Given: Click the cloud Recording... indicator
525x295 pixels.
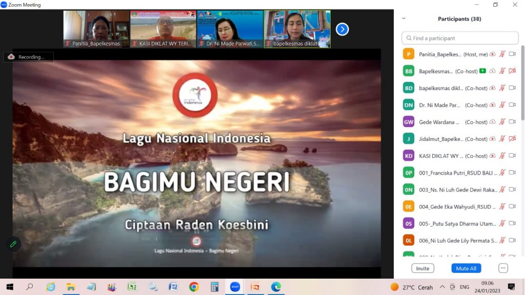Looking at the screenshot, I should [x=29, y=57].
